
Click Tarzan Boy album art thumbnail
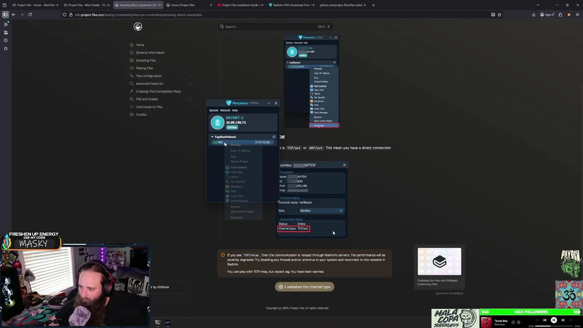tap(486, 322)
